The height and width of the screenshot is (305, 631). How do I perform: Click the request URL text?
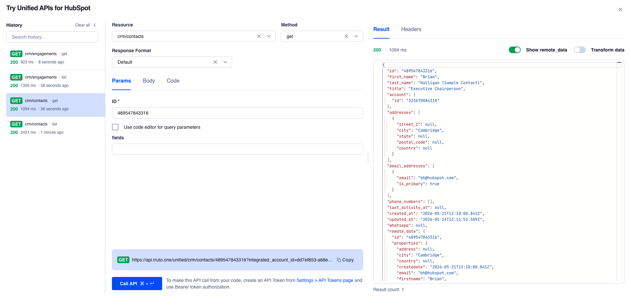[x=232, y=260]
